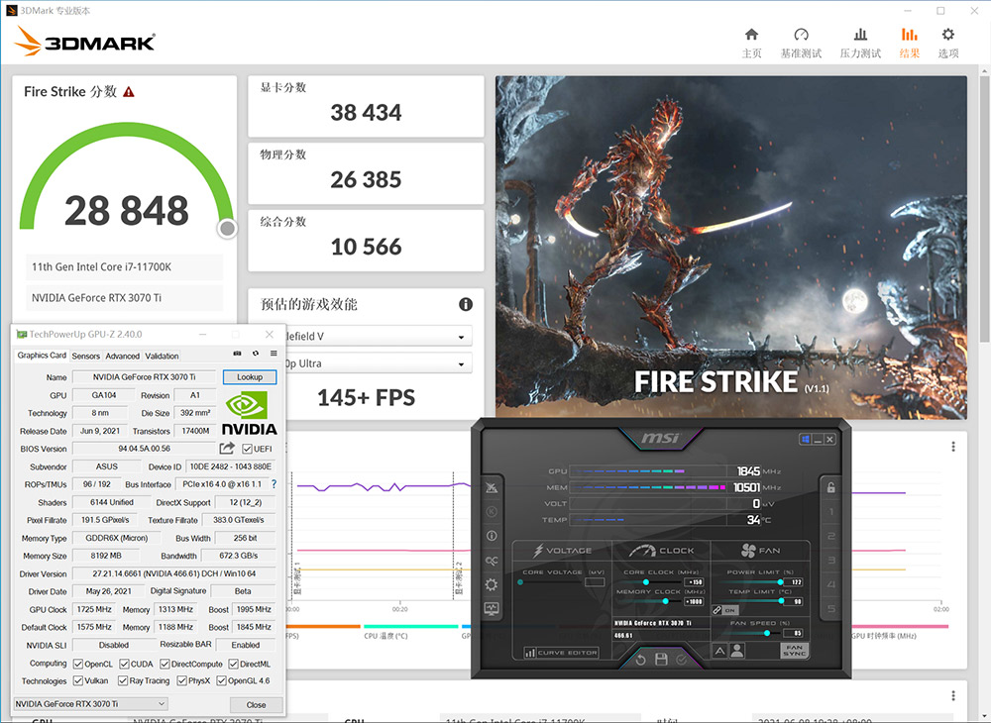Open the resolution dropdown (1440p Ultra)
The image size is (991, 723).
point(379,363)
